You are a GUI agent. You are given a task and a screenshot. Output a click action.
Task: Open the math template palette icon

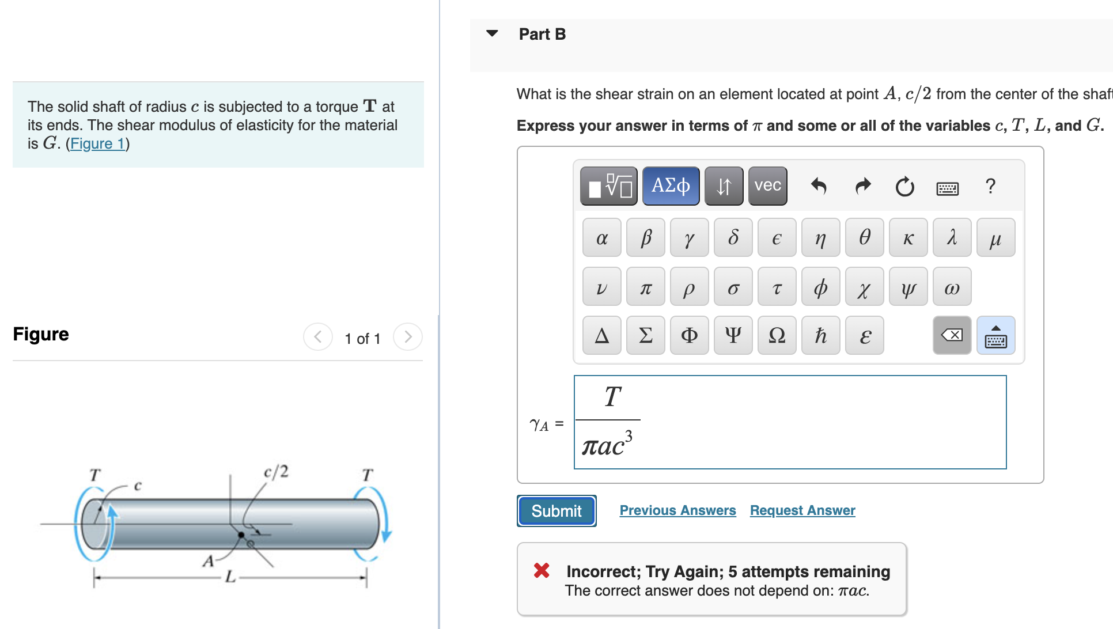point(608,185)
